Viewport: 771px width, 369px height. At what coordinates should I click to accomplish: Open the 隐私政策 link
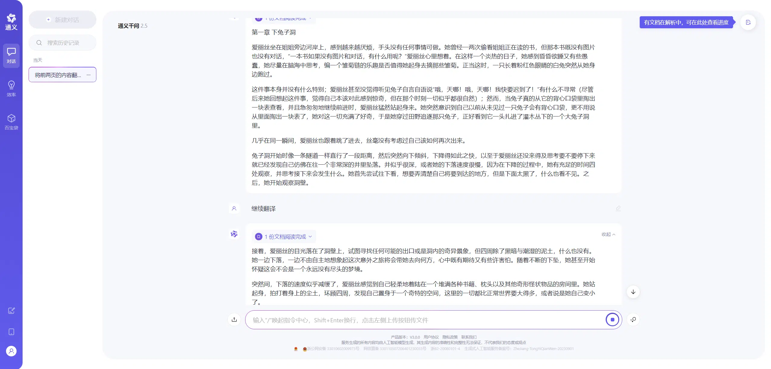(x=450, y=337)
